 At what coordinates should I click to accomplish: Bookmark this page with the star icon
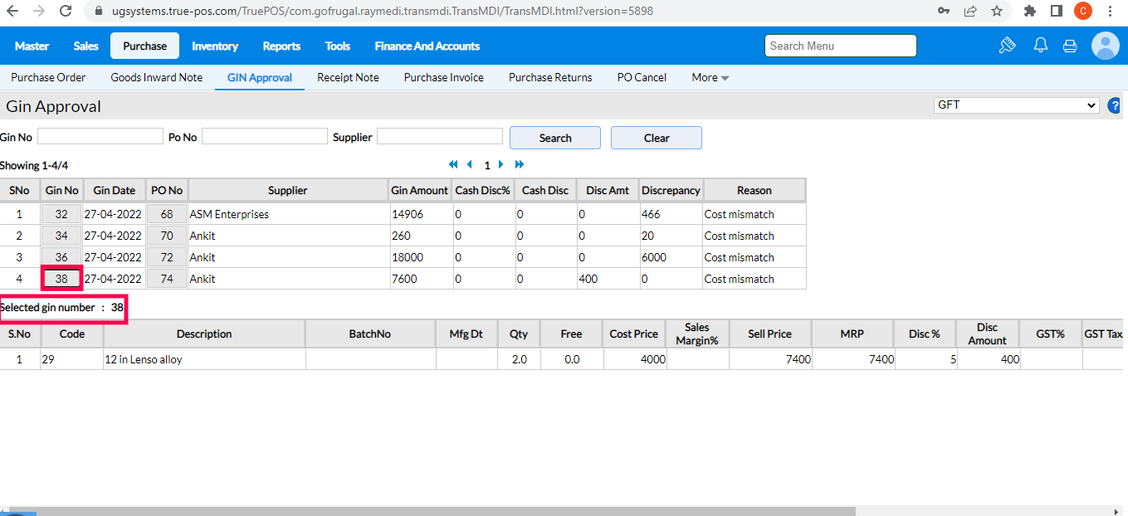click(996, 12)
